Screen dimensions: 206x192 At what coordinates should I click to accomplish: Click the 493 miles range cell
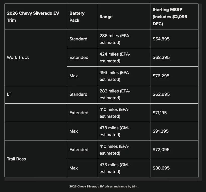124,76
